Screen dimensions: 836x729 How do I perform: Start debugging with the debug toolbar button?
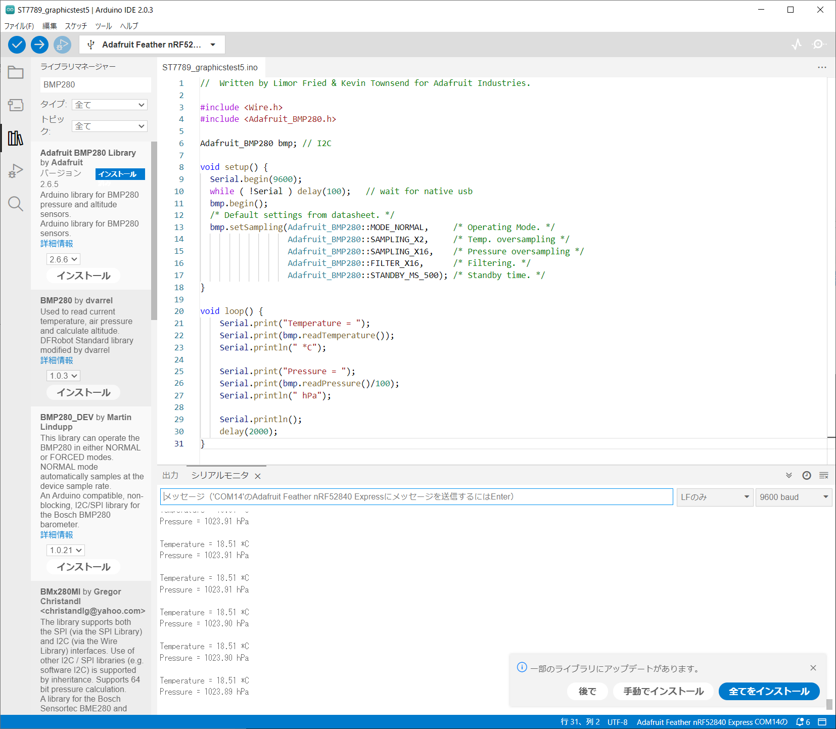(62, 44)
